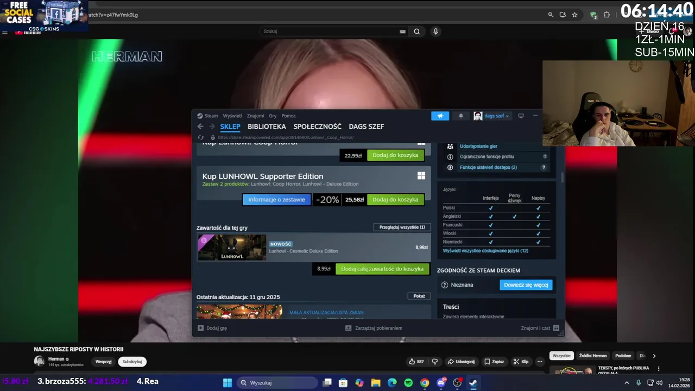Click the Steam forward navigation arrow
This screenshot has height=391, width=695.
(x=212, y=127)
